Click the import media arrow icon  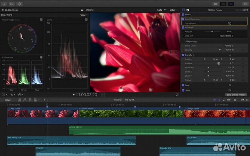(5, 4)
